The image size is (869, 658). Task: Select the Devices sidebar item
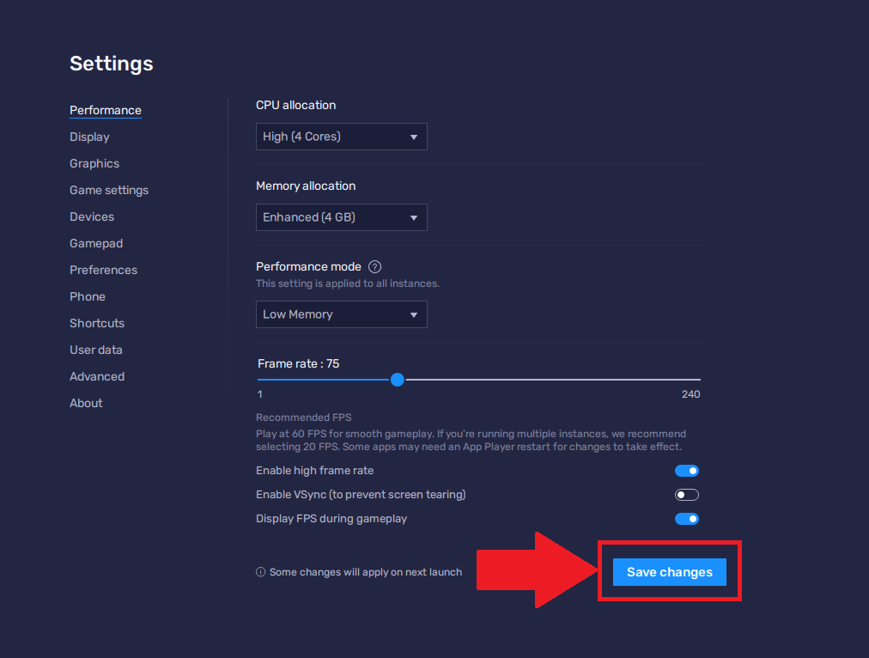click(92, 216)
